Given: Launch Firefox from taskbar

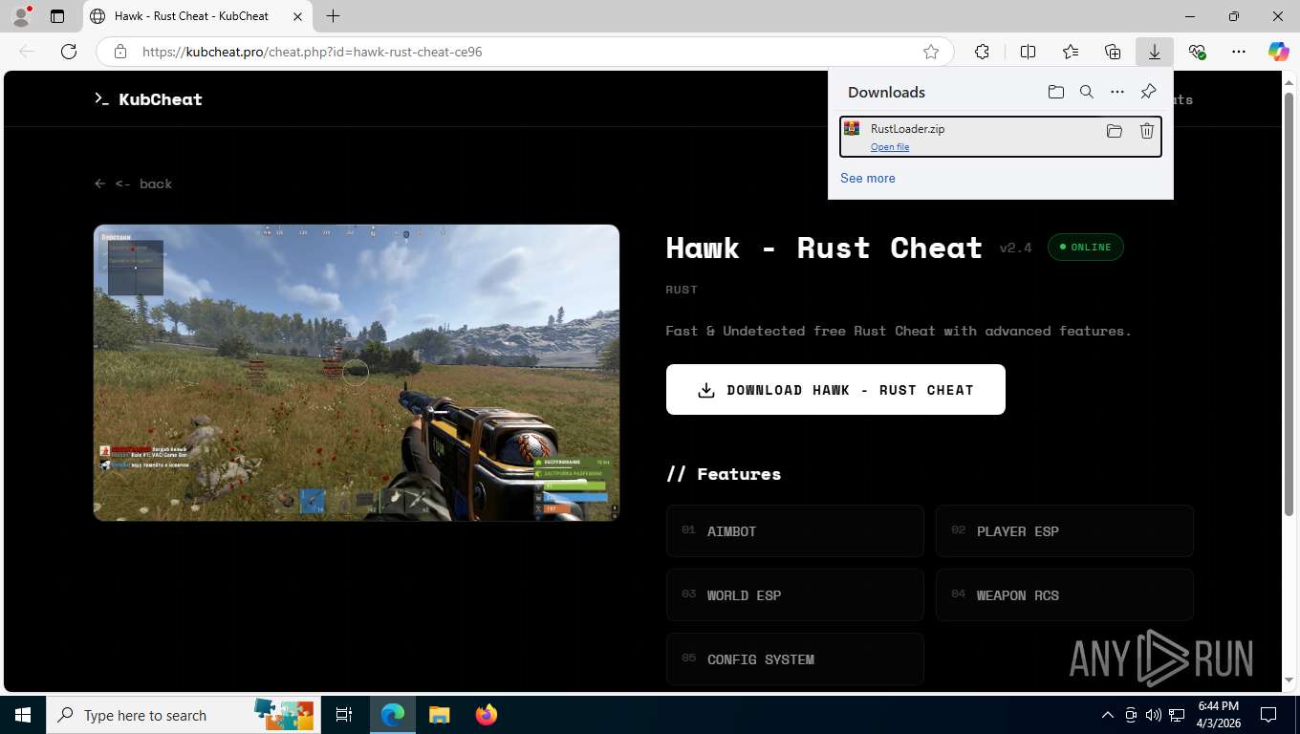Looking at the screenshot, I should coord(486,715).
